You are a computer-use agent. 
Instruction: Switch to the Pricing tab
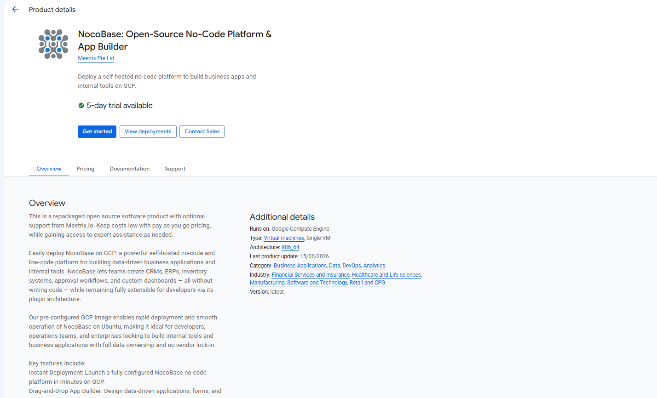[86, 169]
